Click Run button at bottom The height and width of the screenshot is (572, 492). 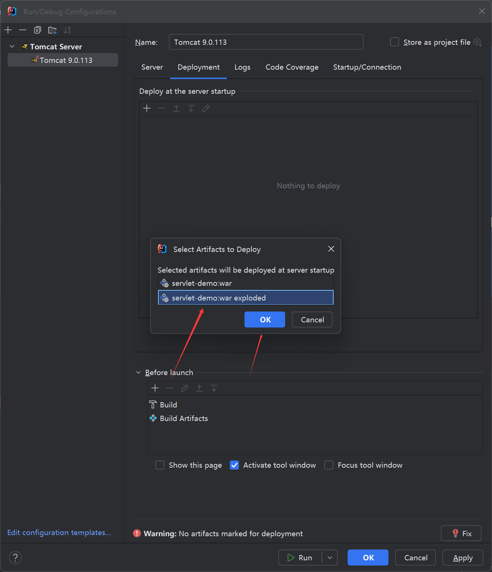pyautogui.click(x=300, y=558)
